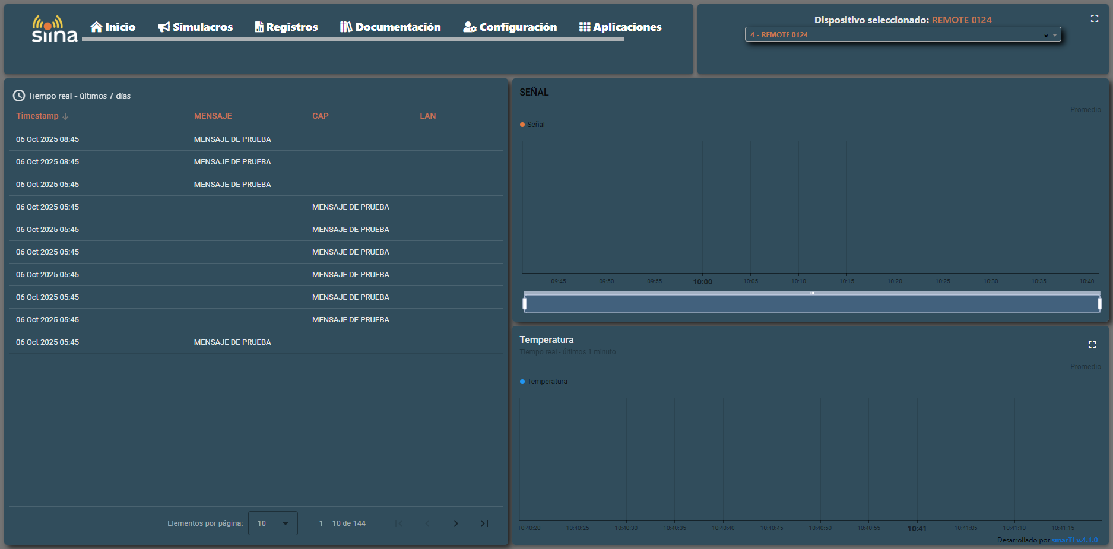This screenshot has width=1113, height=549.
Task: Jump to last page of table
Action: [484, 523]
